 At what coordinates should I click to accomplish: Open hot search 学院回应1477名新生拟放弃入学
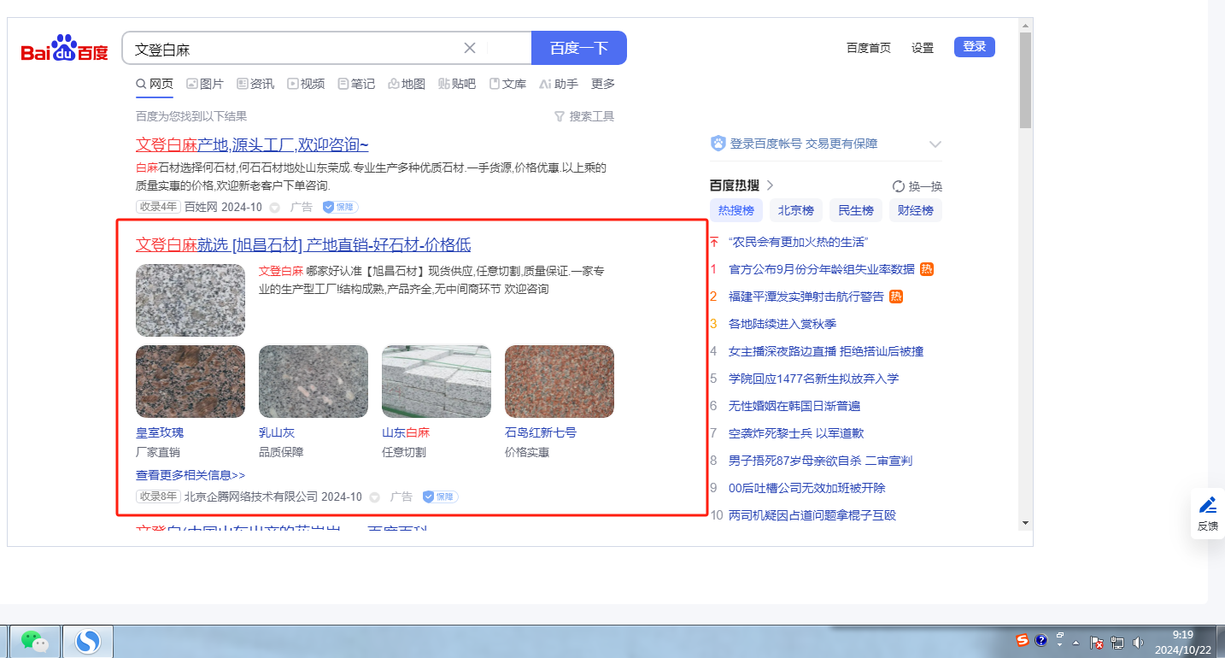point(813,379)
